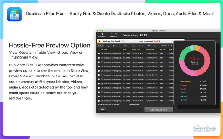Open the Sort by Size dropdown
This screenshot has height=139, width=223.
pyautogui.click(x=167, y=46)
